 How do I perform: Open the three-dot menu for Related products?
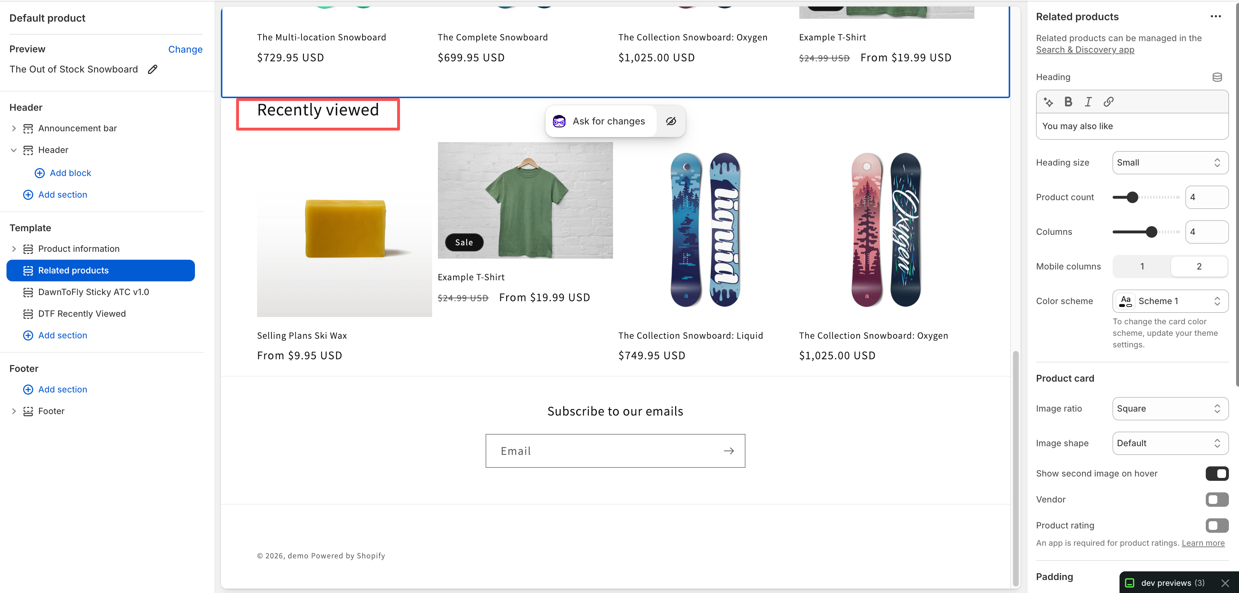click(x=1216, y=16)
